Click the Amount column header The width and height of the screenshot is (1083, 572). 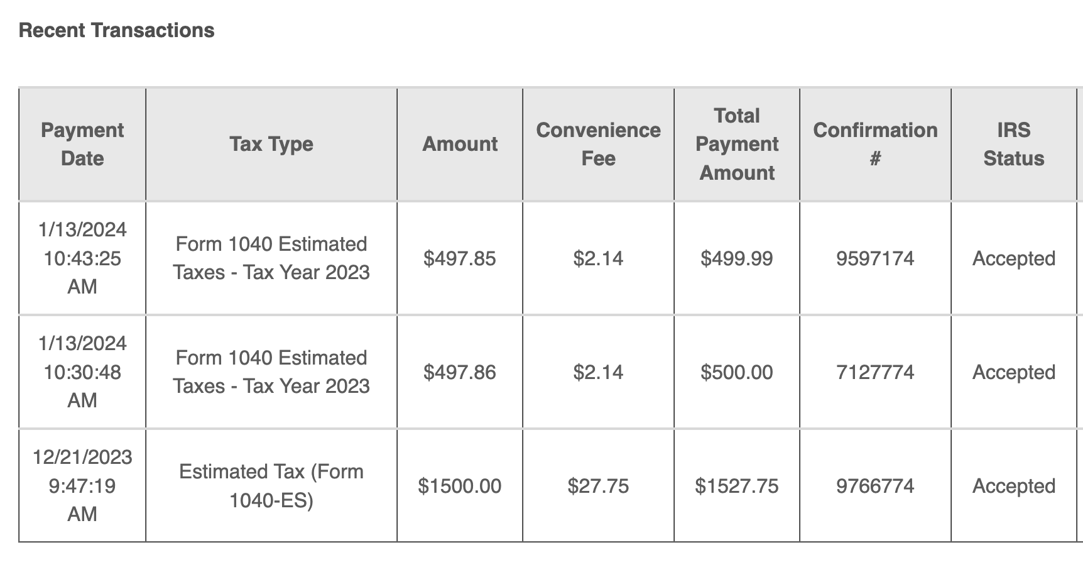[x=460, y=145]
